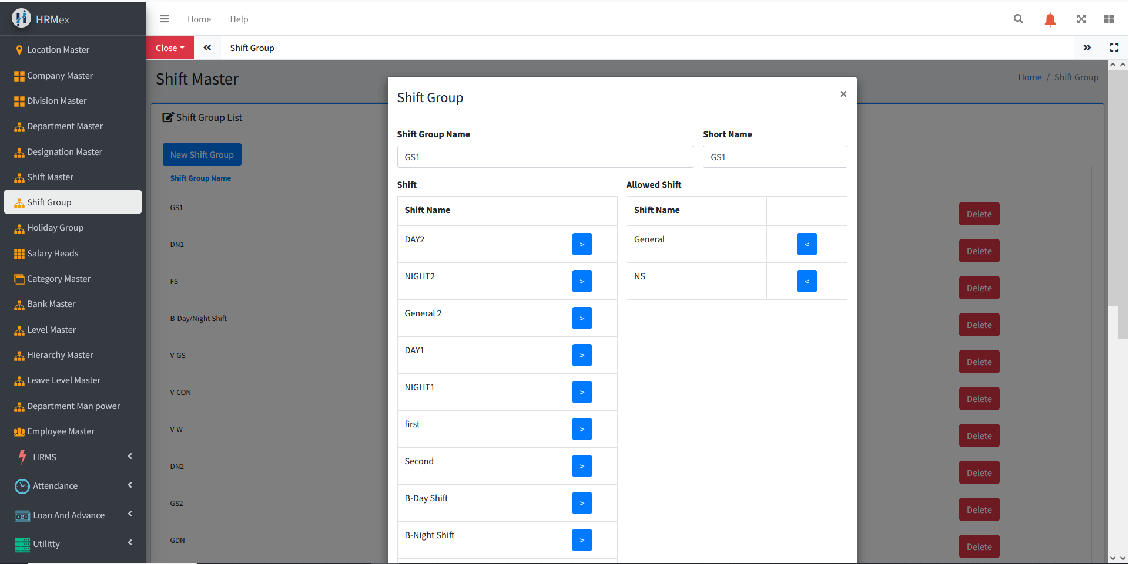Close the Shift Group dialog
This screenshot has height=564, width=1129.
[843, 94]
